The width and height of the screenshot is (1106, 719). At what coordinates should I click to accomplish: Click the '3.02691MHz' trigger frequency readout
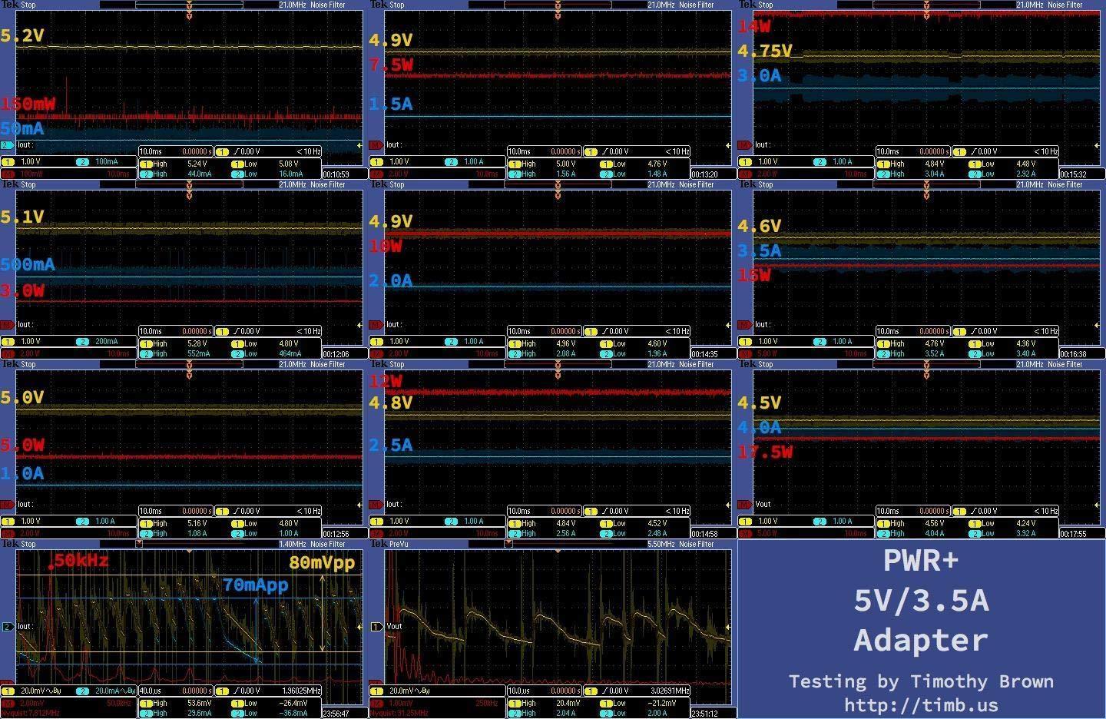(x=670, y=691)
